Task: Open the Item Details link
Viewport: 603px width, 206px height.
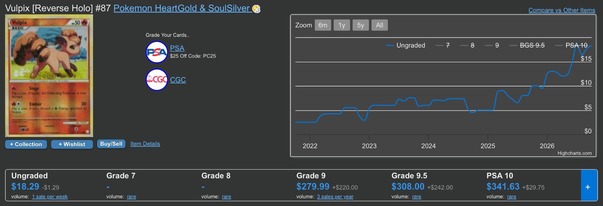Action: pos(145,144)
